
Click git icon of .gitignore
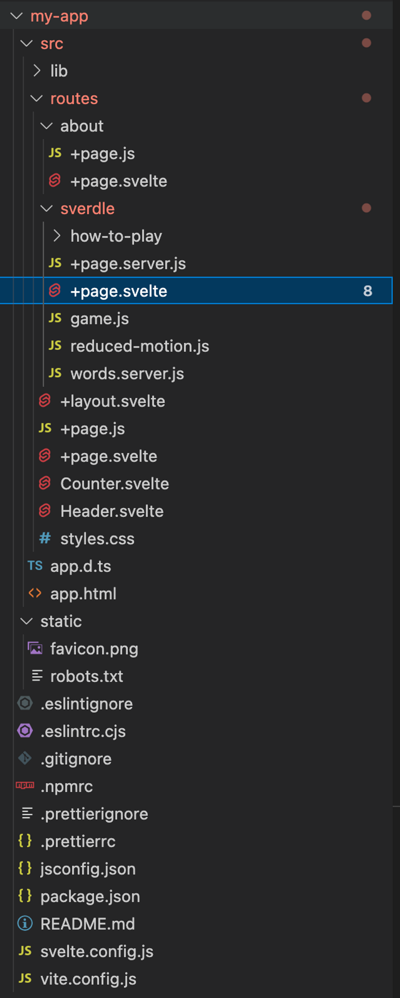pos(25,759)
